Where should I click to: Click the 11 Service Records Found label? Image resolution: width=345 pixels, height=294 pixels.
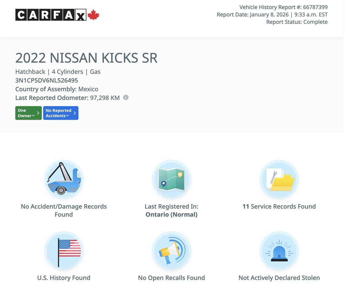[279, 206]
